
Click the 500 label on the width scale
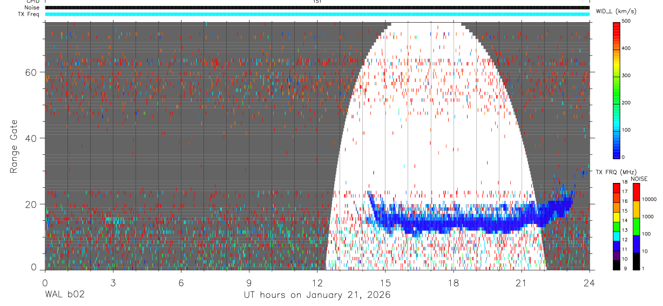coord(626,22)
